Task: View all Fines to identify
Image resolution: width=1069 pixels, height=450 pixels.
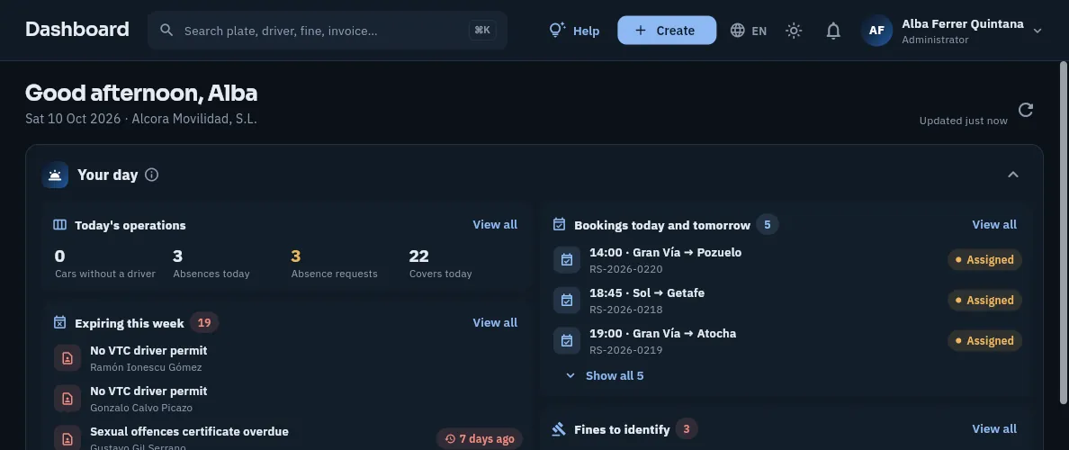Action: click(994, 429)
